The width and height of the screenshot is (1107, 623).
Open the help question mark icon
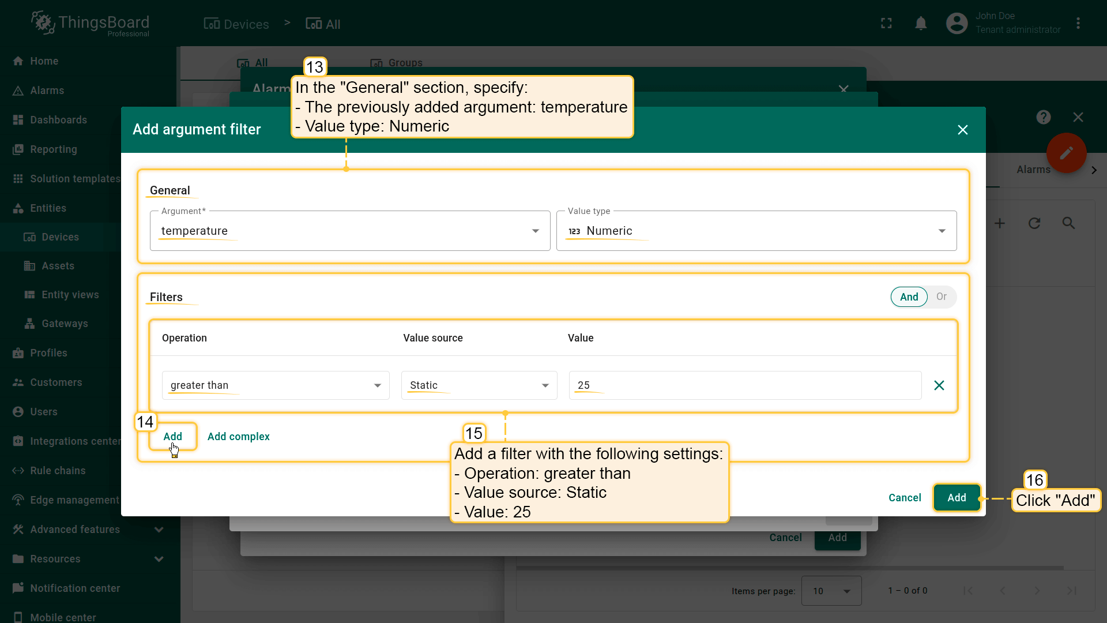coord(1043,118)
